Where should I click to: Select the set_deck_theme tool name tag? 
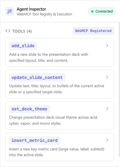coord(29,109)
